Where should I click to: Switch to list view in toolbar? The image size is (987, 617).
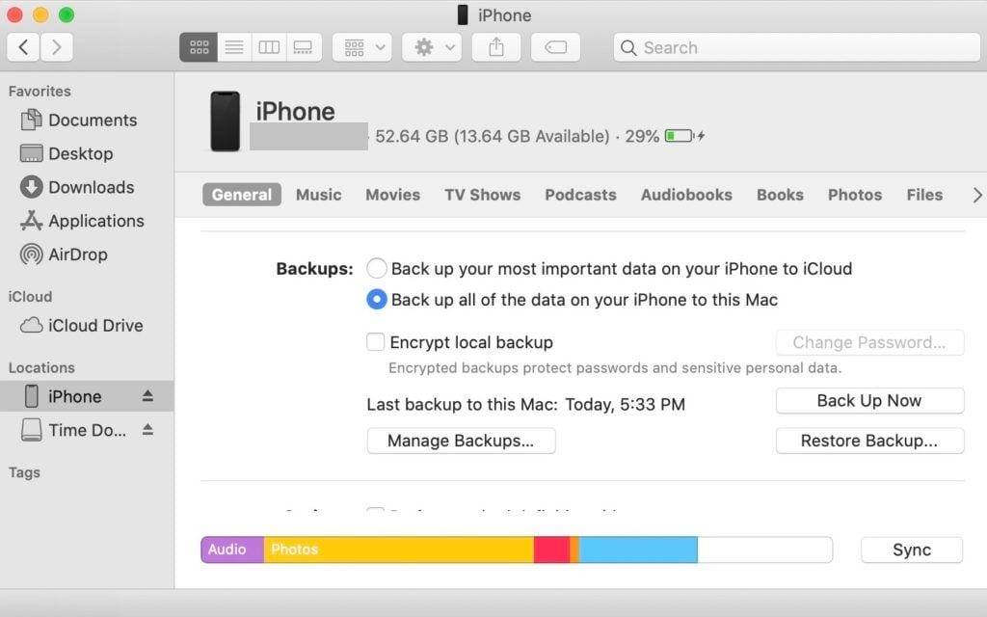pos(234,47)
